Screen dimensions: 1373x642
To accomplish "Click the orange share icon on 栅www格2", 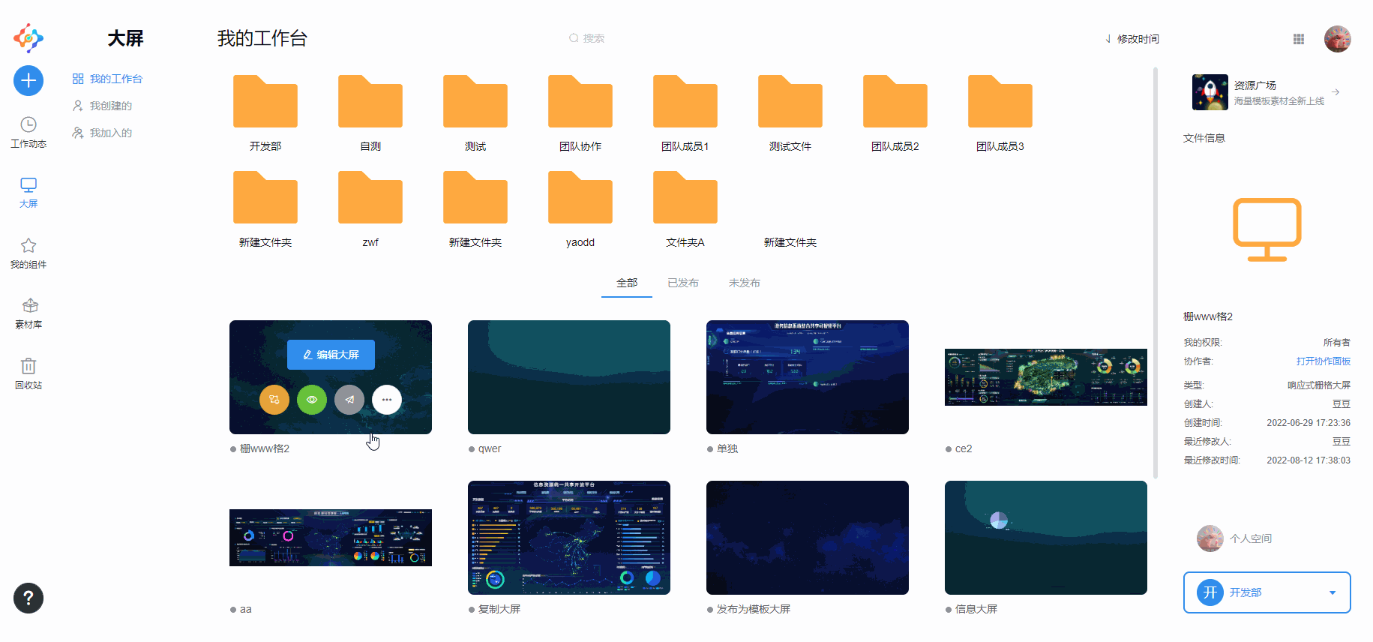I will [274, 400].
